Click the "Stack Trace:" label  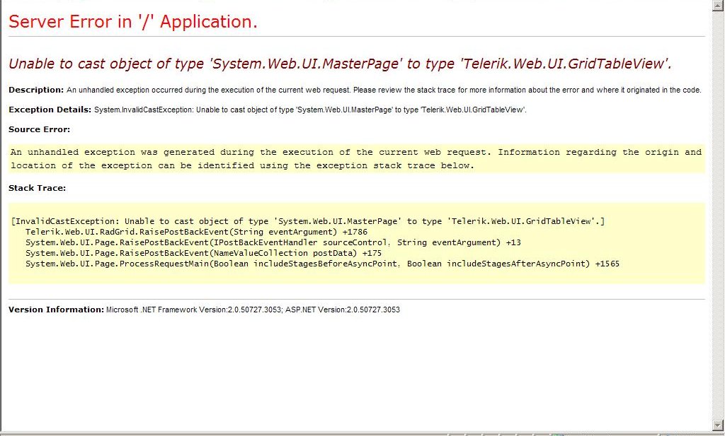pos(37,188)
